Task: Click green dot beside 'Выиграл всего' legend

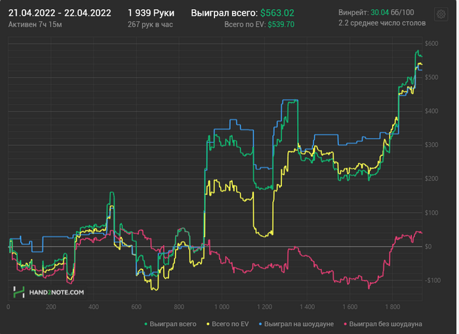Action: (x=146, y=324)
